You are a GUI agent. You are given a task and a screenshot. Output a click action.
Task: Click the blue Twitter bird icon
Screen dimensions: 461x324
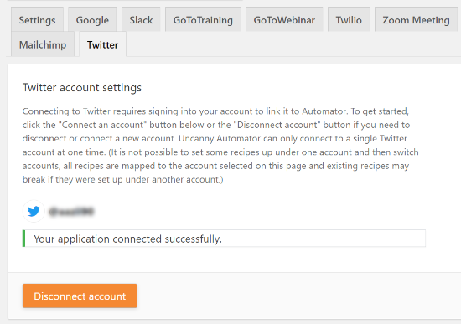click(34, 211)
